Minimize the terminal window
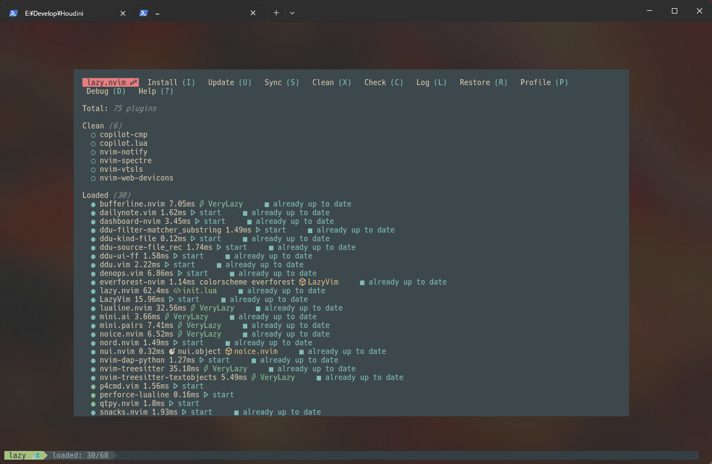Image resolution: width=712 pixels, height=464 pixels. [650, 11]
